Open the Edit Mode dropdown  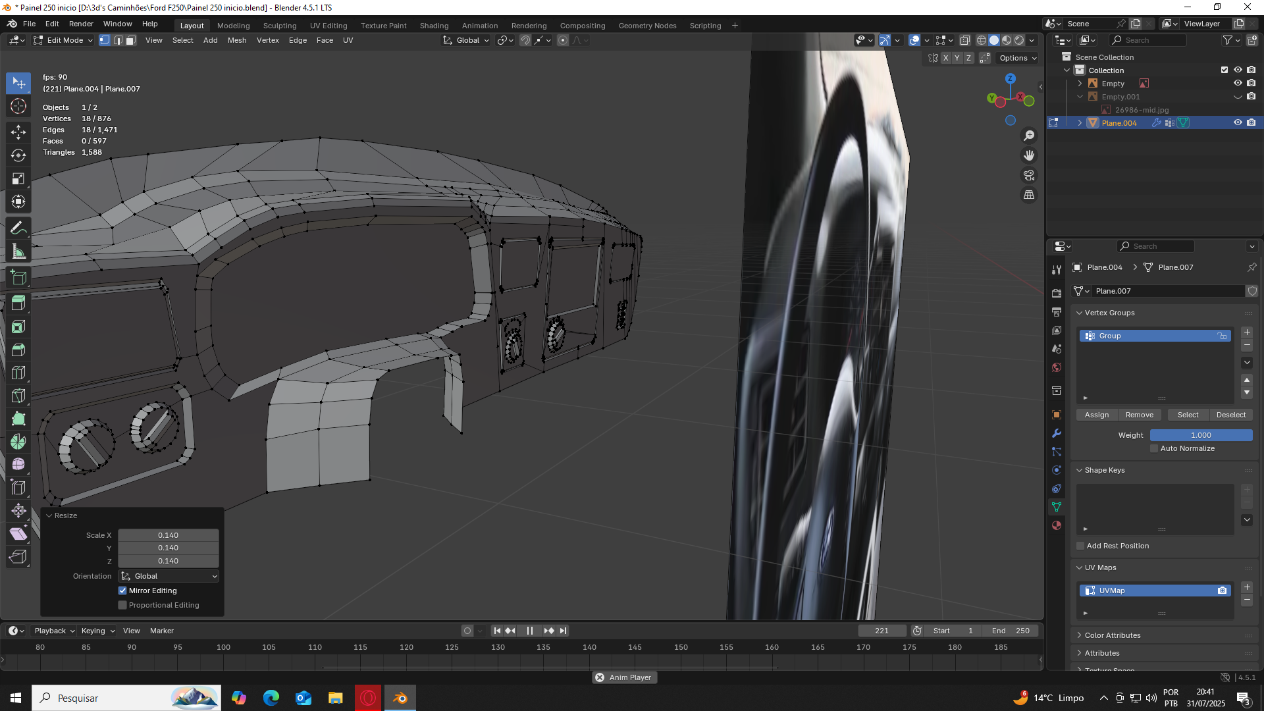click(64, 40)
